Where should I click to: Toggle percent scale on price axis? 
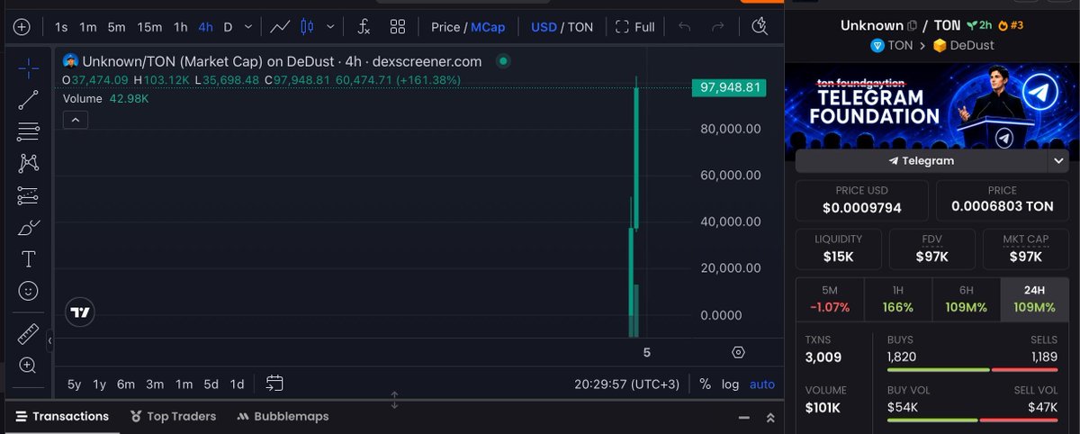(705, 384)
